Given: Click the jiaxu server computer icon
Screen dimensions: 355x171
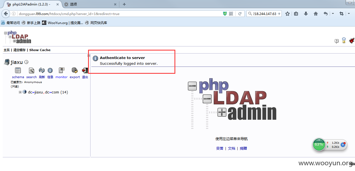Looking at the screenshot, I should [x=7, y=62].
